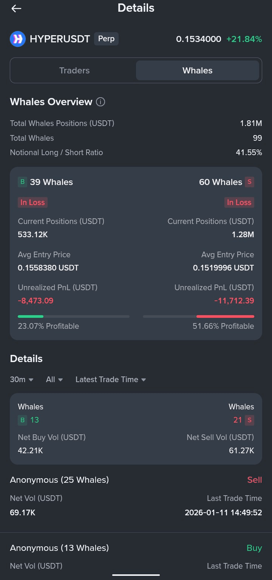
Task: Tap the red S badge beside 60 Whales
Action: pyautogui.click(x=249, y=182)
